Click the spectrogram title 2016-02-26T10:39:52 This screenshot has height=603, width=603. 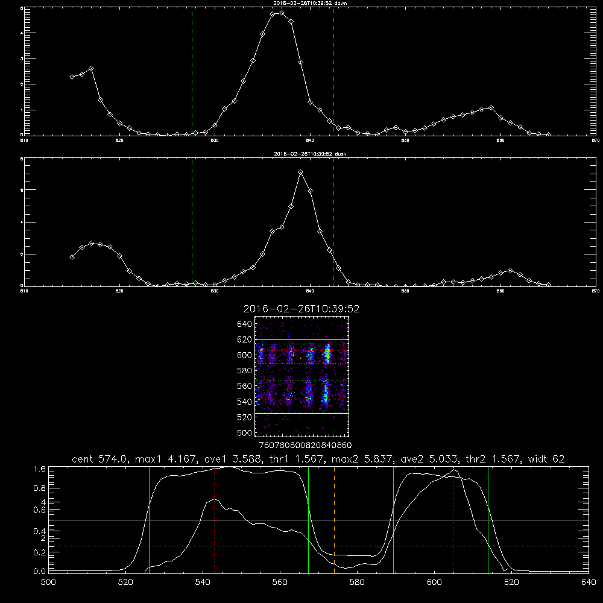click(x=301, y=309)
